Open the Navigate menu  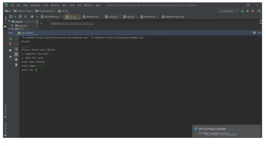click(x=35, y=5)
